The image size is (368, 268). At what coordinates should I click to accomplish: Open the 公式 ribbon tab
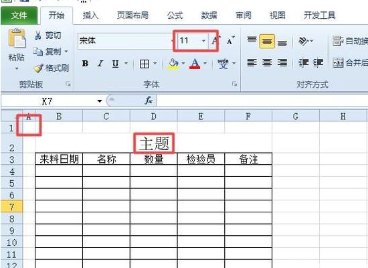(175, 15)
